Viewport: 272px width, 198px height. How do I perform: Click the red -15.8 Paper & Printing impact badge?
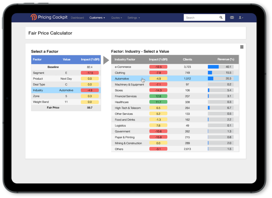(x=158, y=137)
